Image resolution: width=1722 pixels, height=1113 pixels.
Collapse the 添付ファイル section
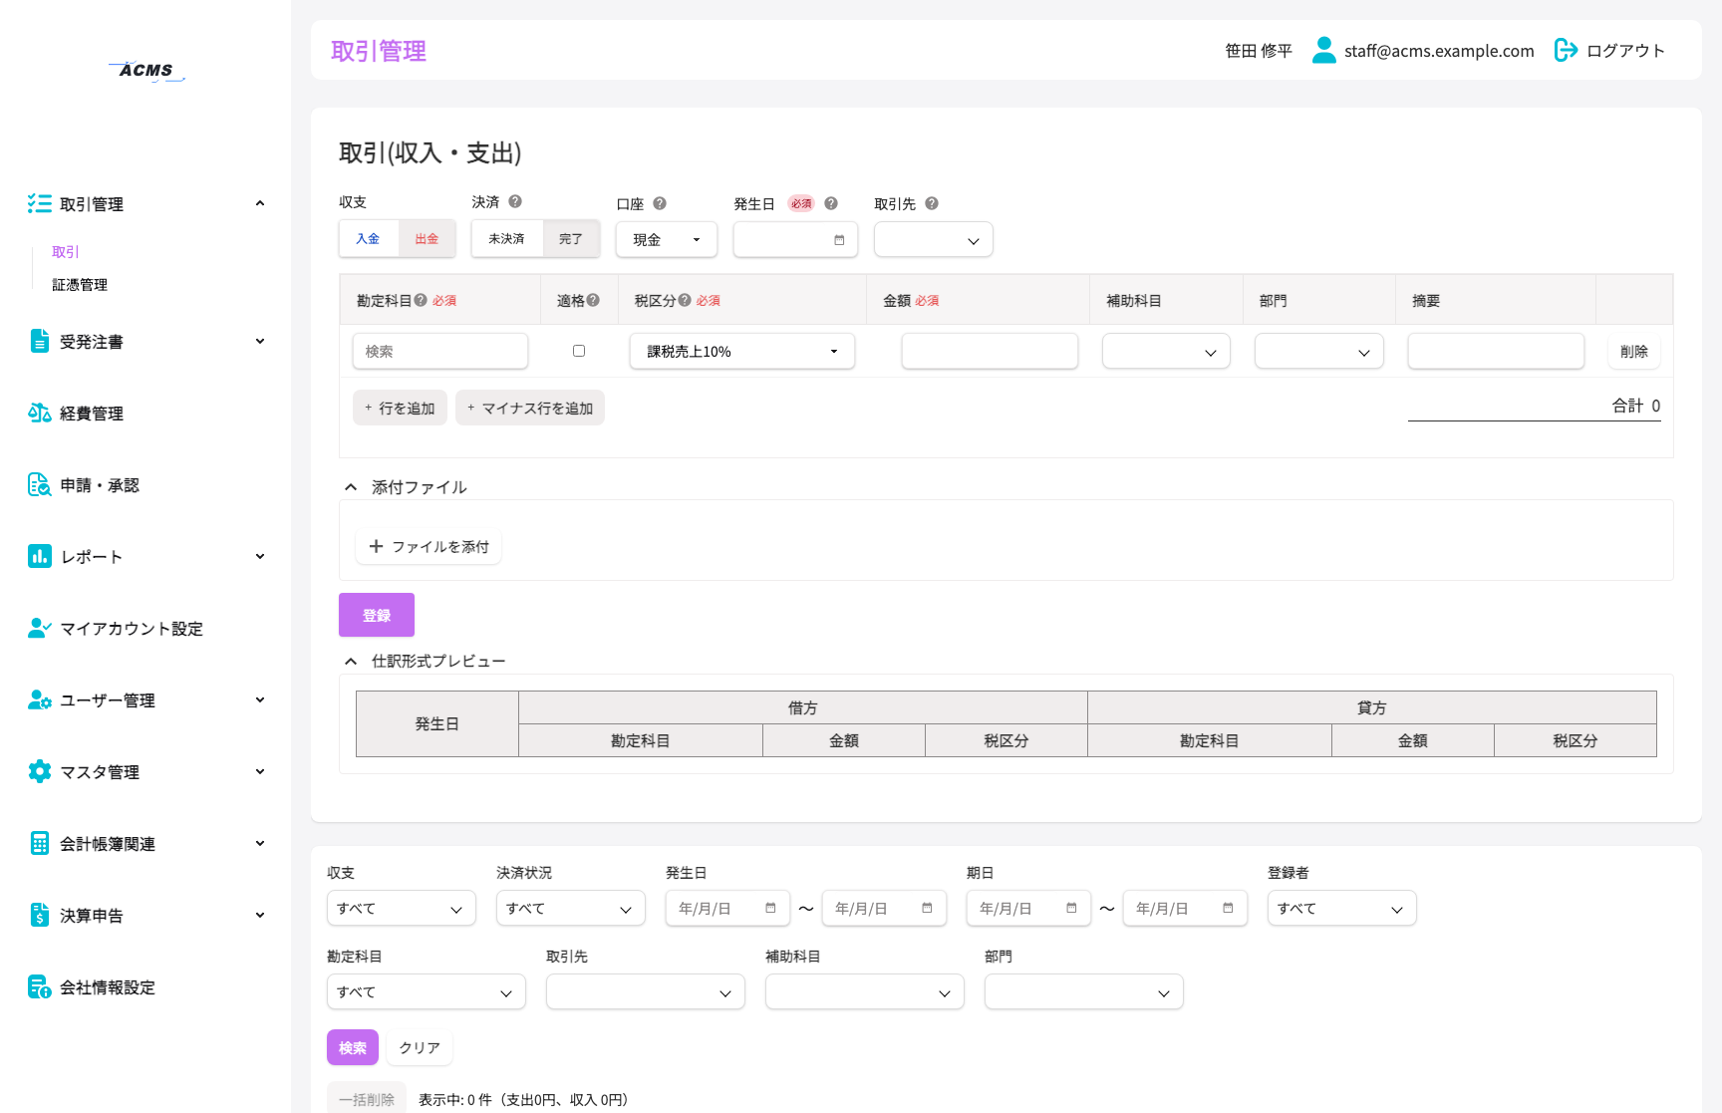351,487
